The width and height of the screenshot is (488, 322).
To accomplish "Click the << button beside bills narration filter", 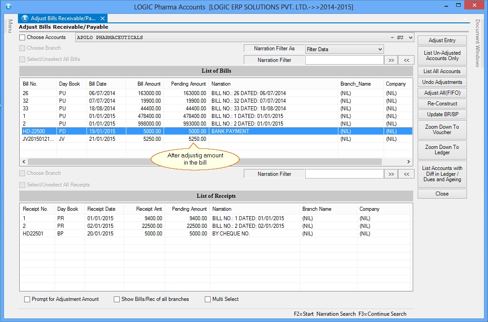I will [406, 60].
